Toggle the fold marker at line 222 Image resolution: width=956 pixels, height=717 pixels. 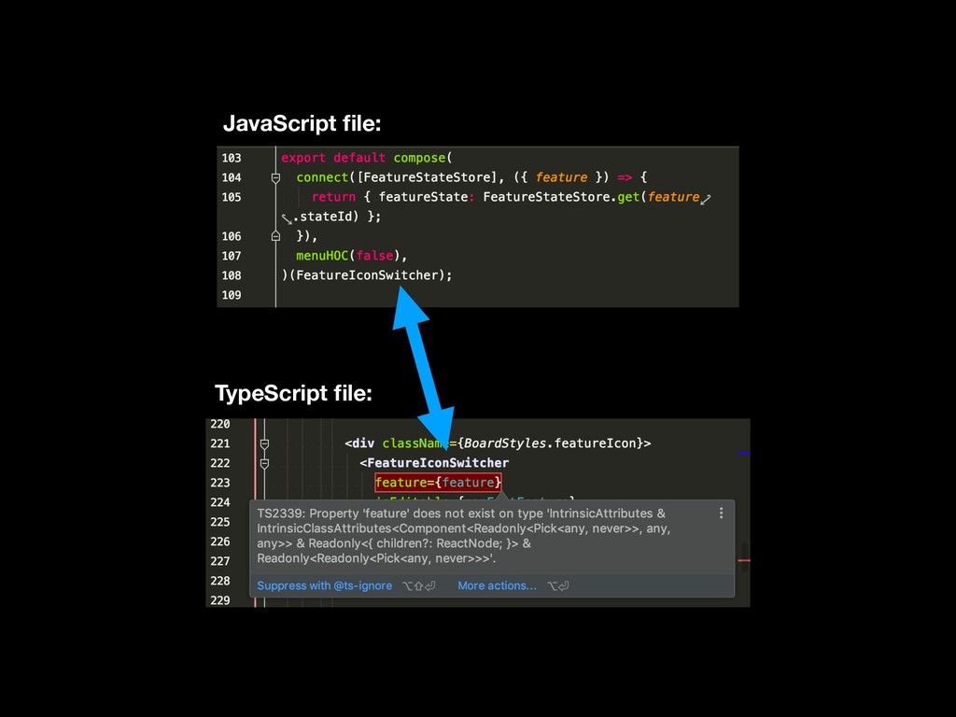[x=264, y=463]
